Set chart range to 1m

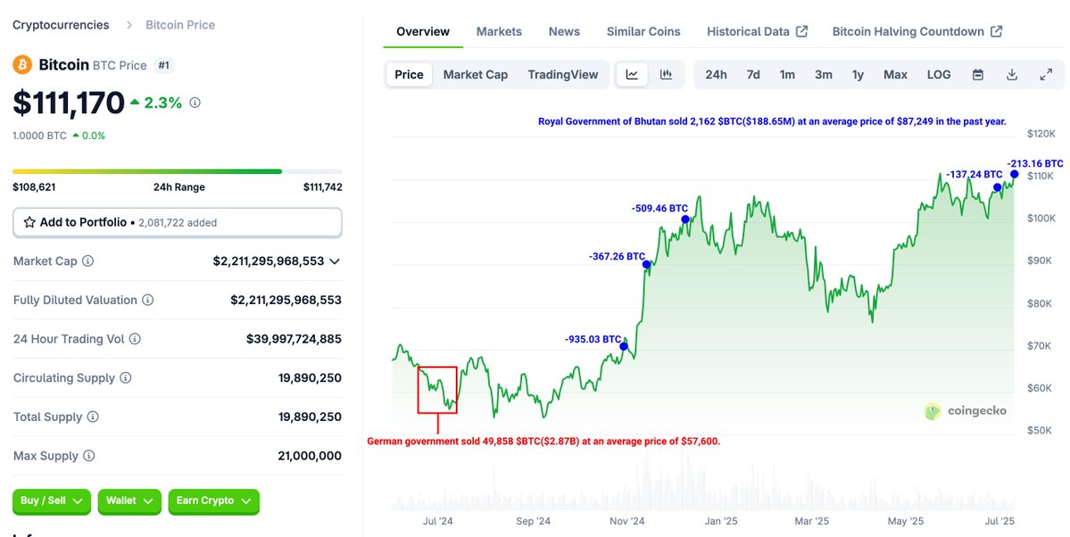point(787,74)
